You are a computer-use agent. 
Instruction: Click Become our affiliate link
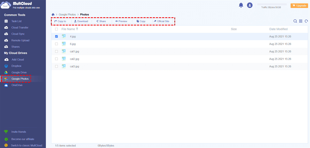pyautogui.click(x=23, y=139)
